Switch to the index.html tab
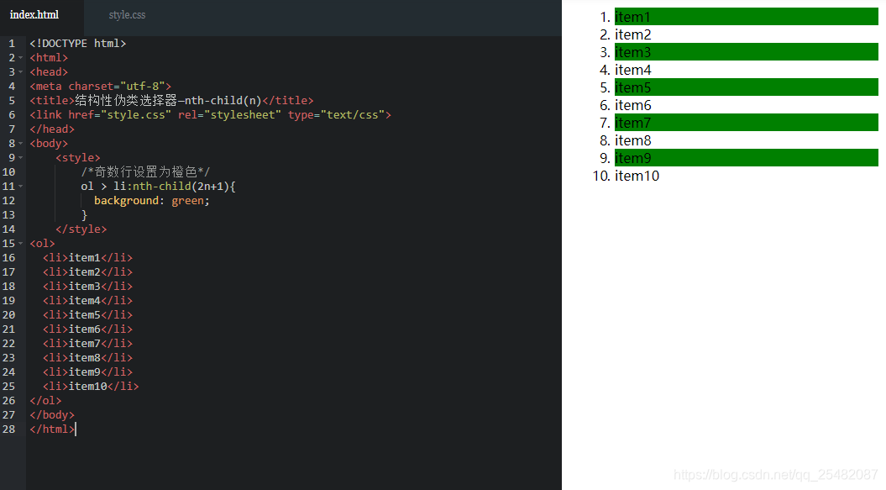886x490 pixels. pyautogui.click(x=34, y=15)
